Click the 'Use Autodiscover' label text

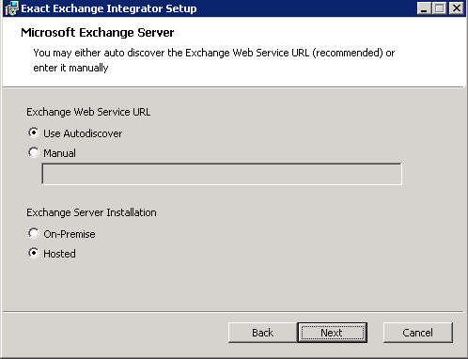83,133
